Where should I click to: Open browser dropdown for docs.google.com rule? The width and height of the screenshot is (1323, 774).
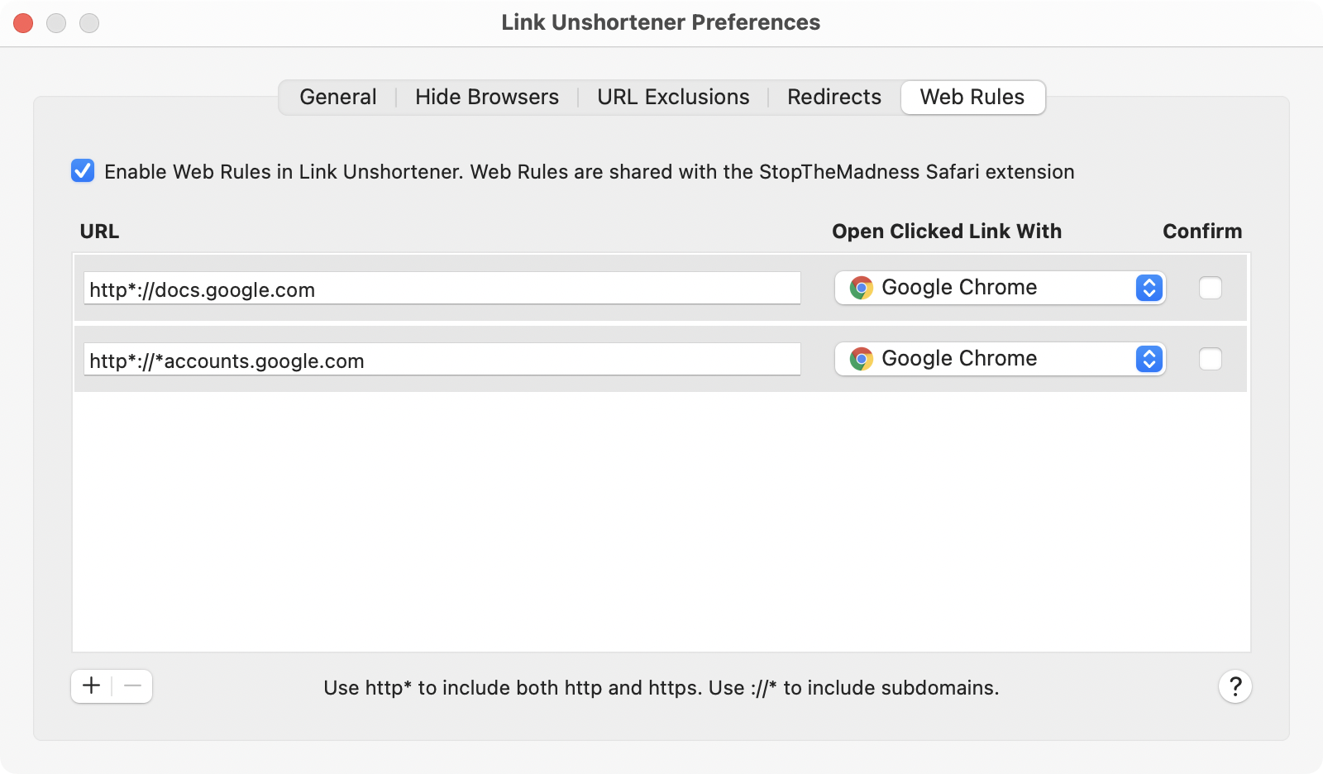coord(992,288)
